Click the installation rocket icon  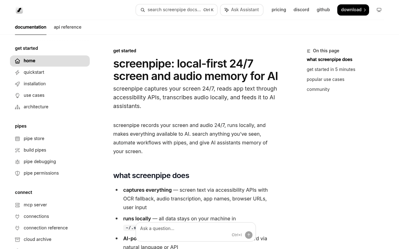pos(17,84)
